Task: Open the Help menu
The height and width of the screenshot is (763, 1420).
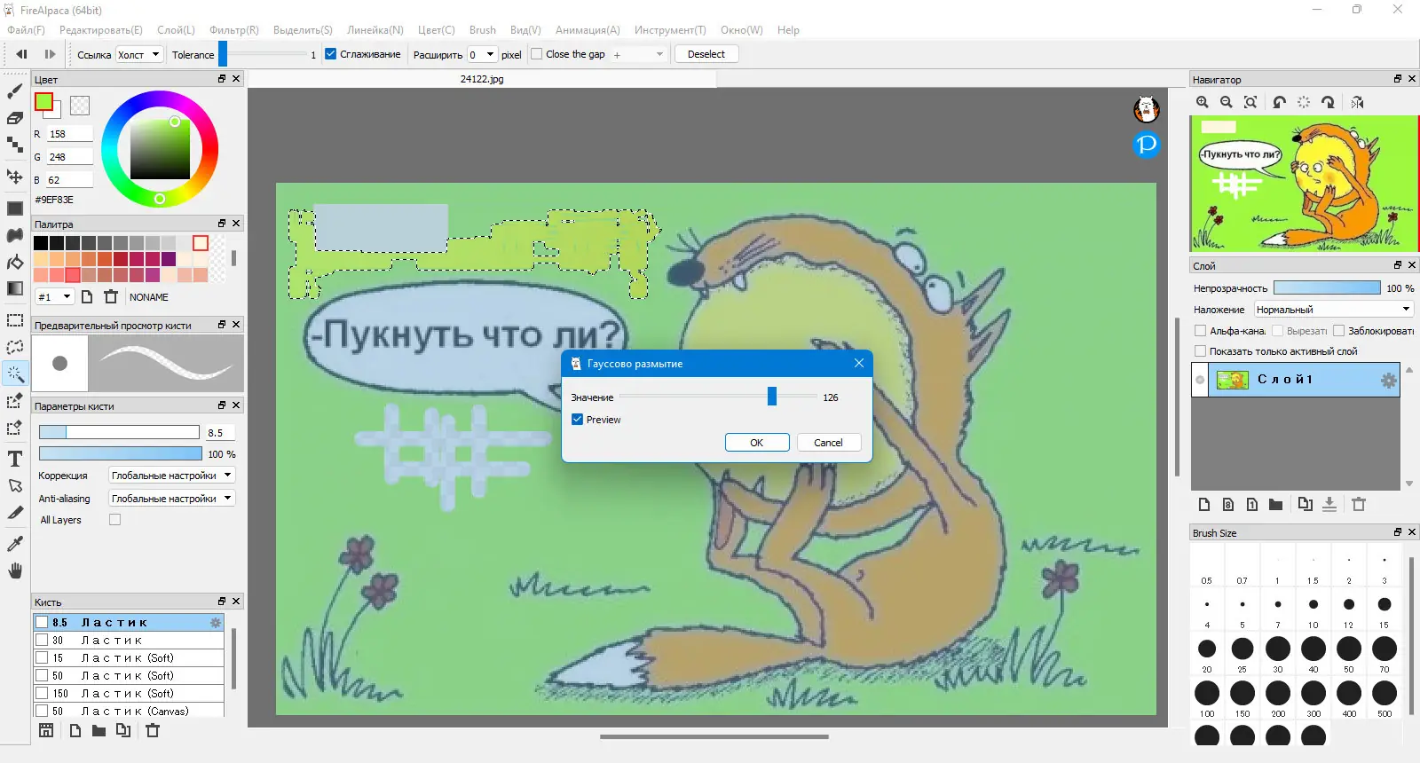Action: (788, 30)
